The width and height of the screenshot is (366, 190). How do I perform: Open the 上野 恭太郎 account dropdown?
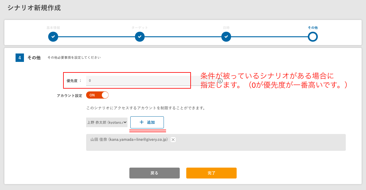click(x=107, y=123)
